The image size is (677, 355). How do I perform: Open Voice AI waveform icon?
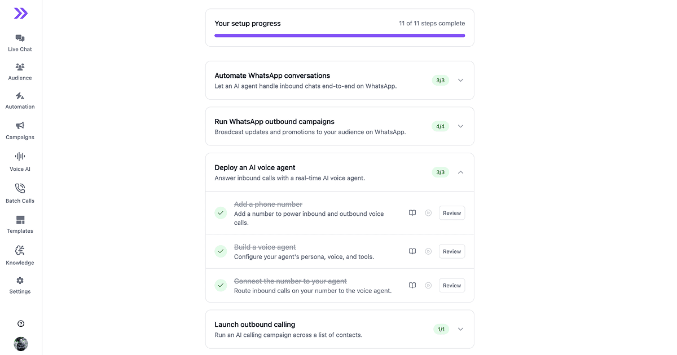(x=20, y=157)
